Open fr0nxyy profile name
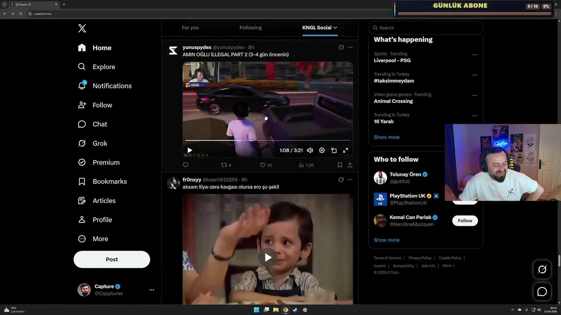This screenshot has width=561, height=315. click(192, 180)
